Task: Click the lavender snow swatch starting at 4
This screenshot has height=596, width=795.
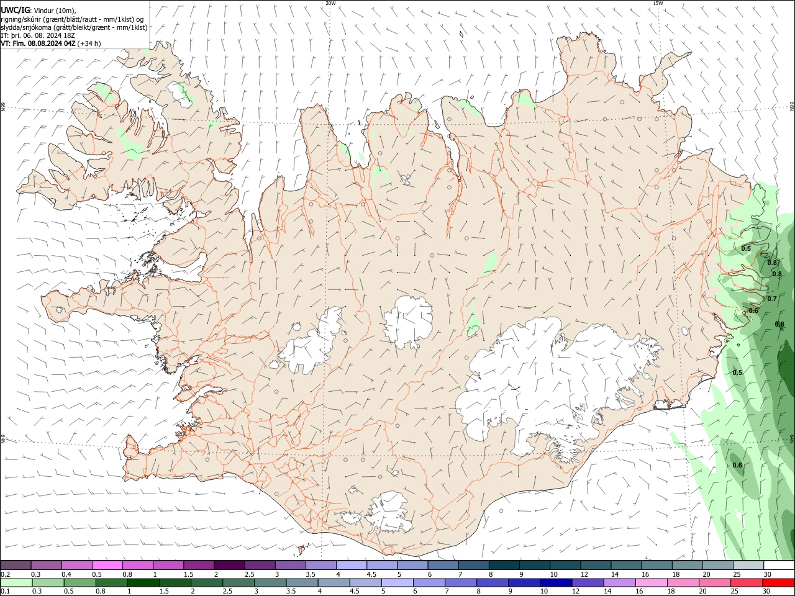Action: (351, 566)
